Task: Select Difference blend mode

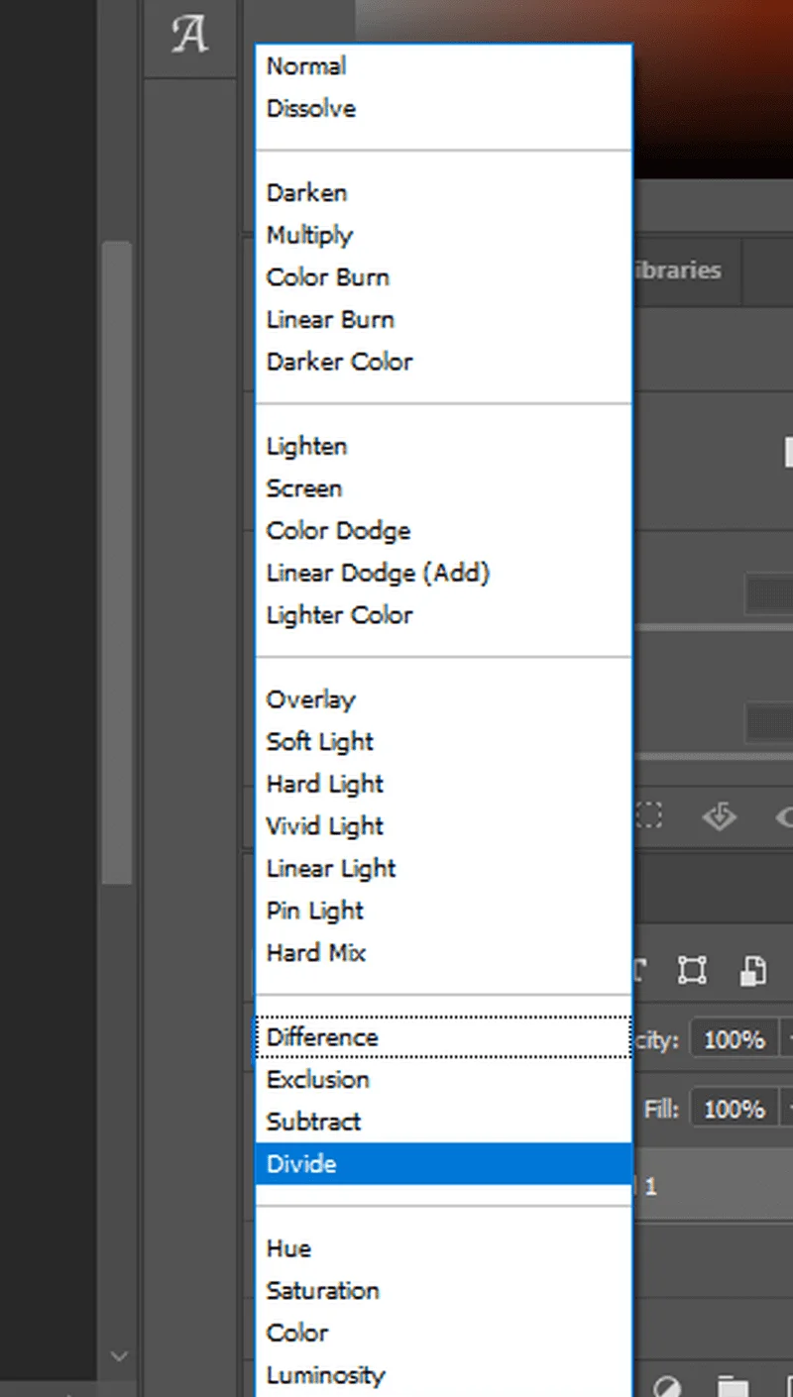Action: (443, 1037)
